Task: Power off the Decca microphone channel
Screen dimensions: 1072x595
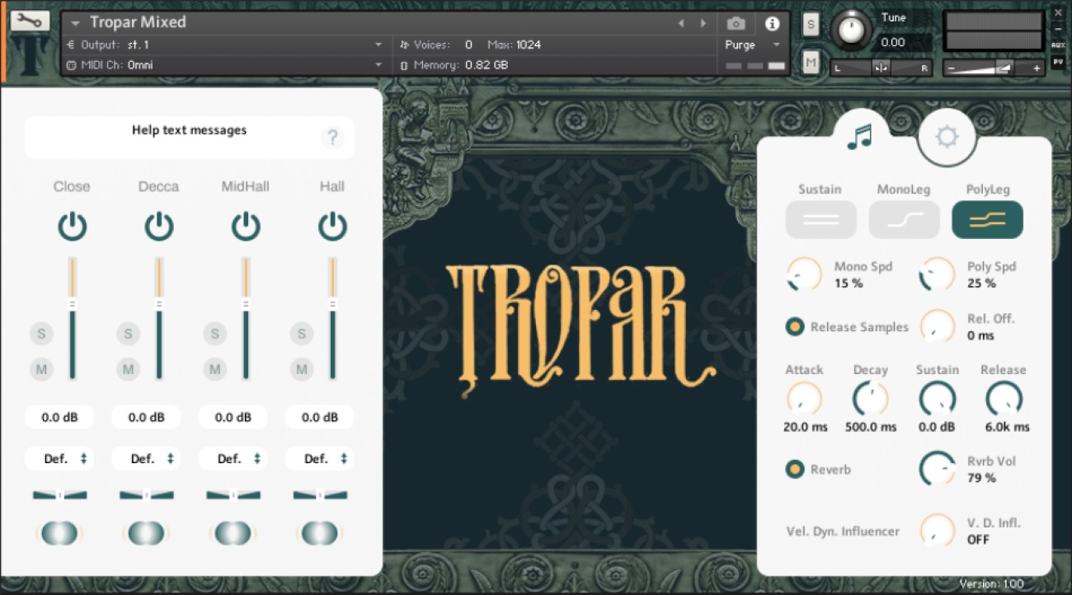Action: pos(158,227)
